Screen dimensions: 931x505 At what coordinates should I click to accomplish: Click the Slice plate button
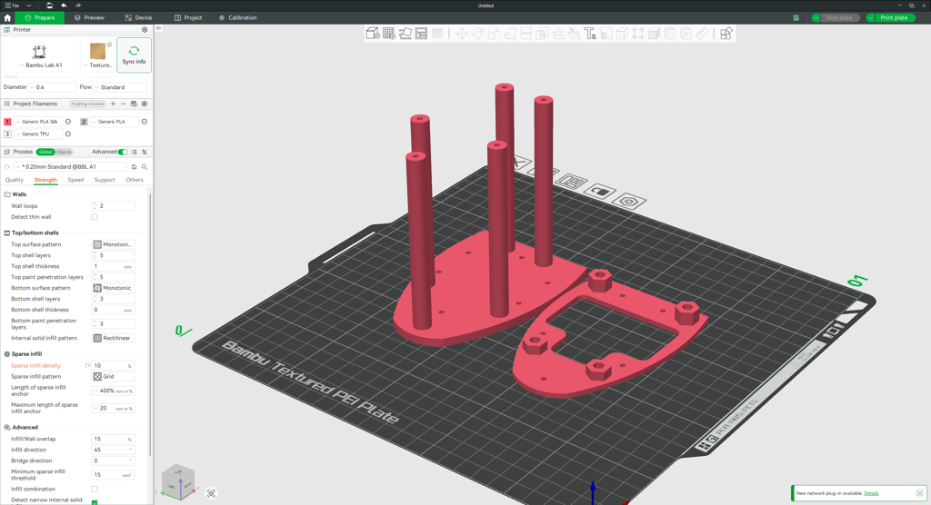point(839,18)
